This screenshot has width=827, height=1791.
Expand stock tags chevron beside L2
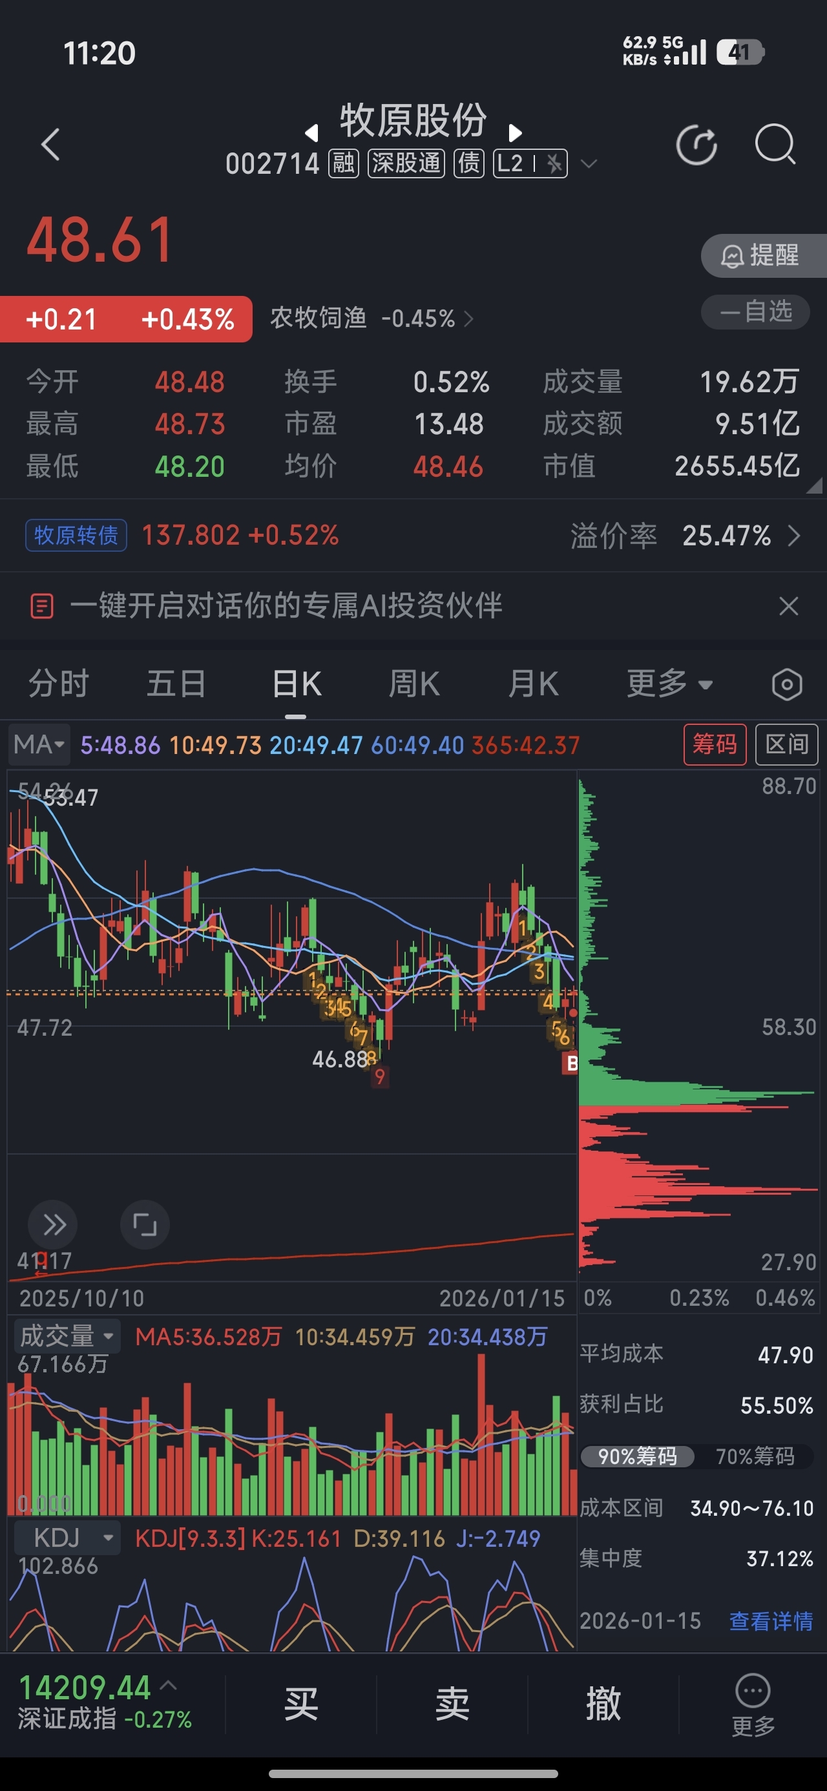point(589,164)
